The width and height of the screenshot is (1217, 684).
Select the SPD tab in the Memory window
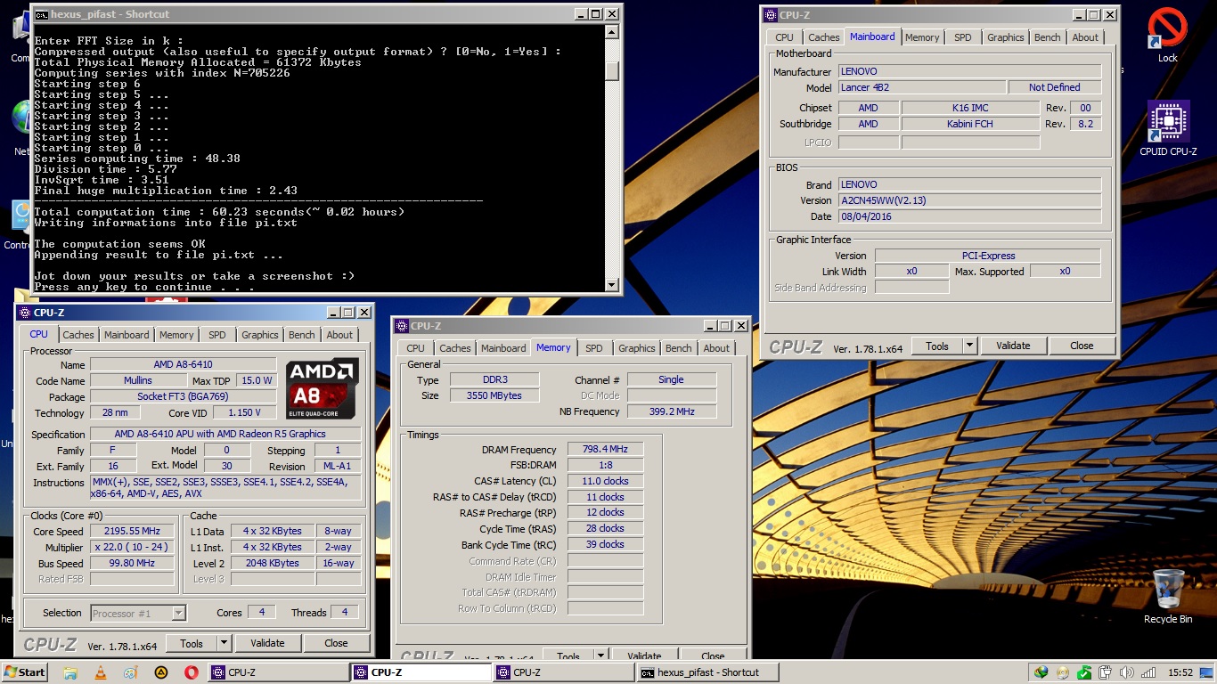tap(593, 348)
